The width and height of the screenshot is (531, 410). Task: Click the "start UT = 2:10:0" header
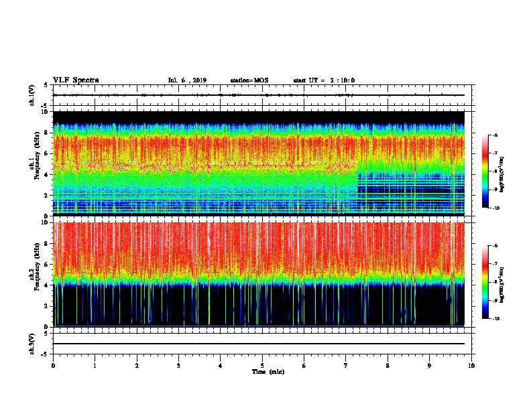(x=324, y=80)
